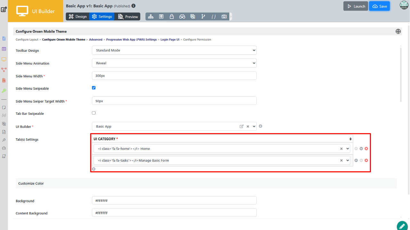Image resolution: width=410 pixels, height=230 pixels.
Task: Click the curly braces icon in toolbar
Action: tap(214, 17)
